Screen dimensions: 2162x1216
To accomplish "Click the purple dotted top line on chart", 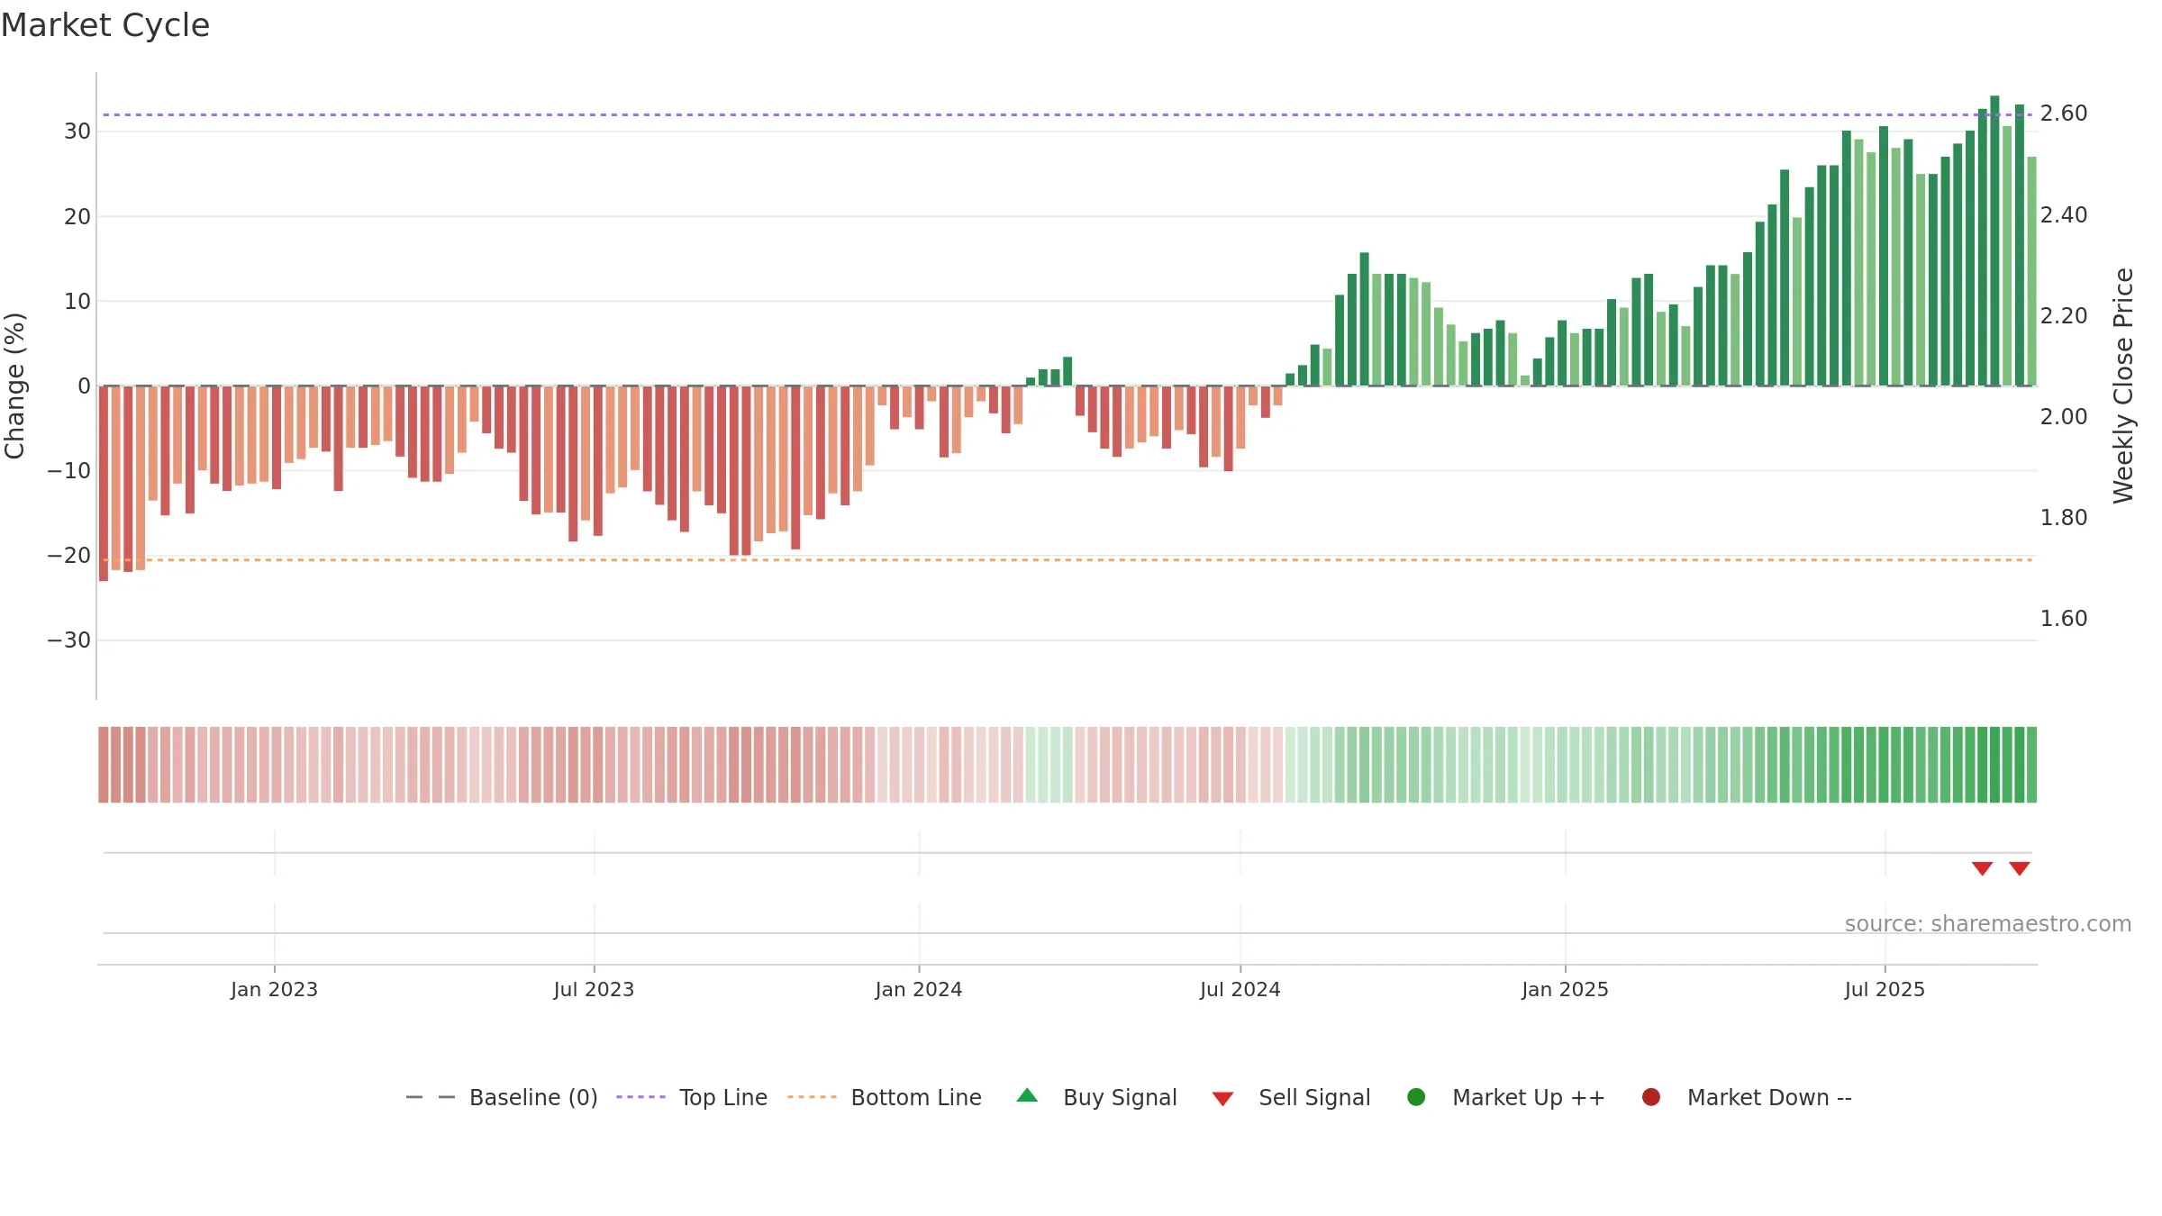I will point(1067,114).
